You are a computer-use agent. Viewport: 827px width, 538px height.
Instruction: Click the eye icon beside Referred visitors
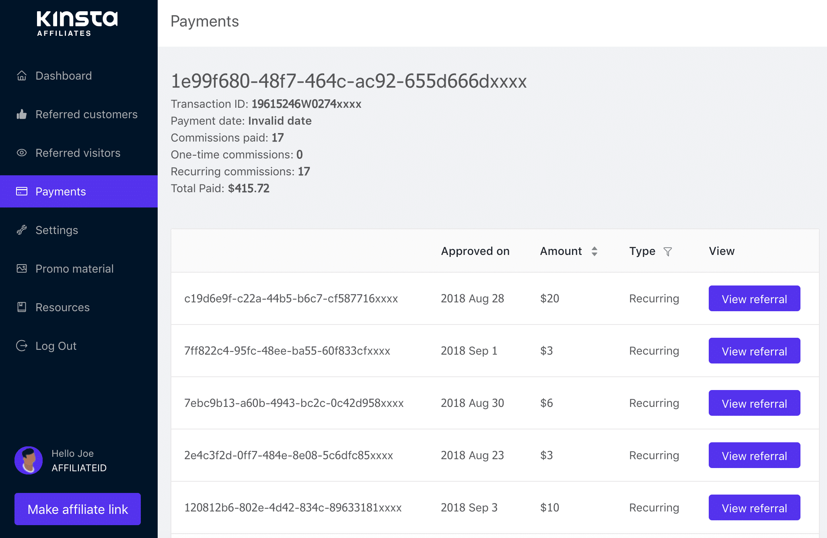[22, 153]
